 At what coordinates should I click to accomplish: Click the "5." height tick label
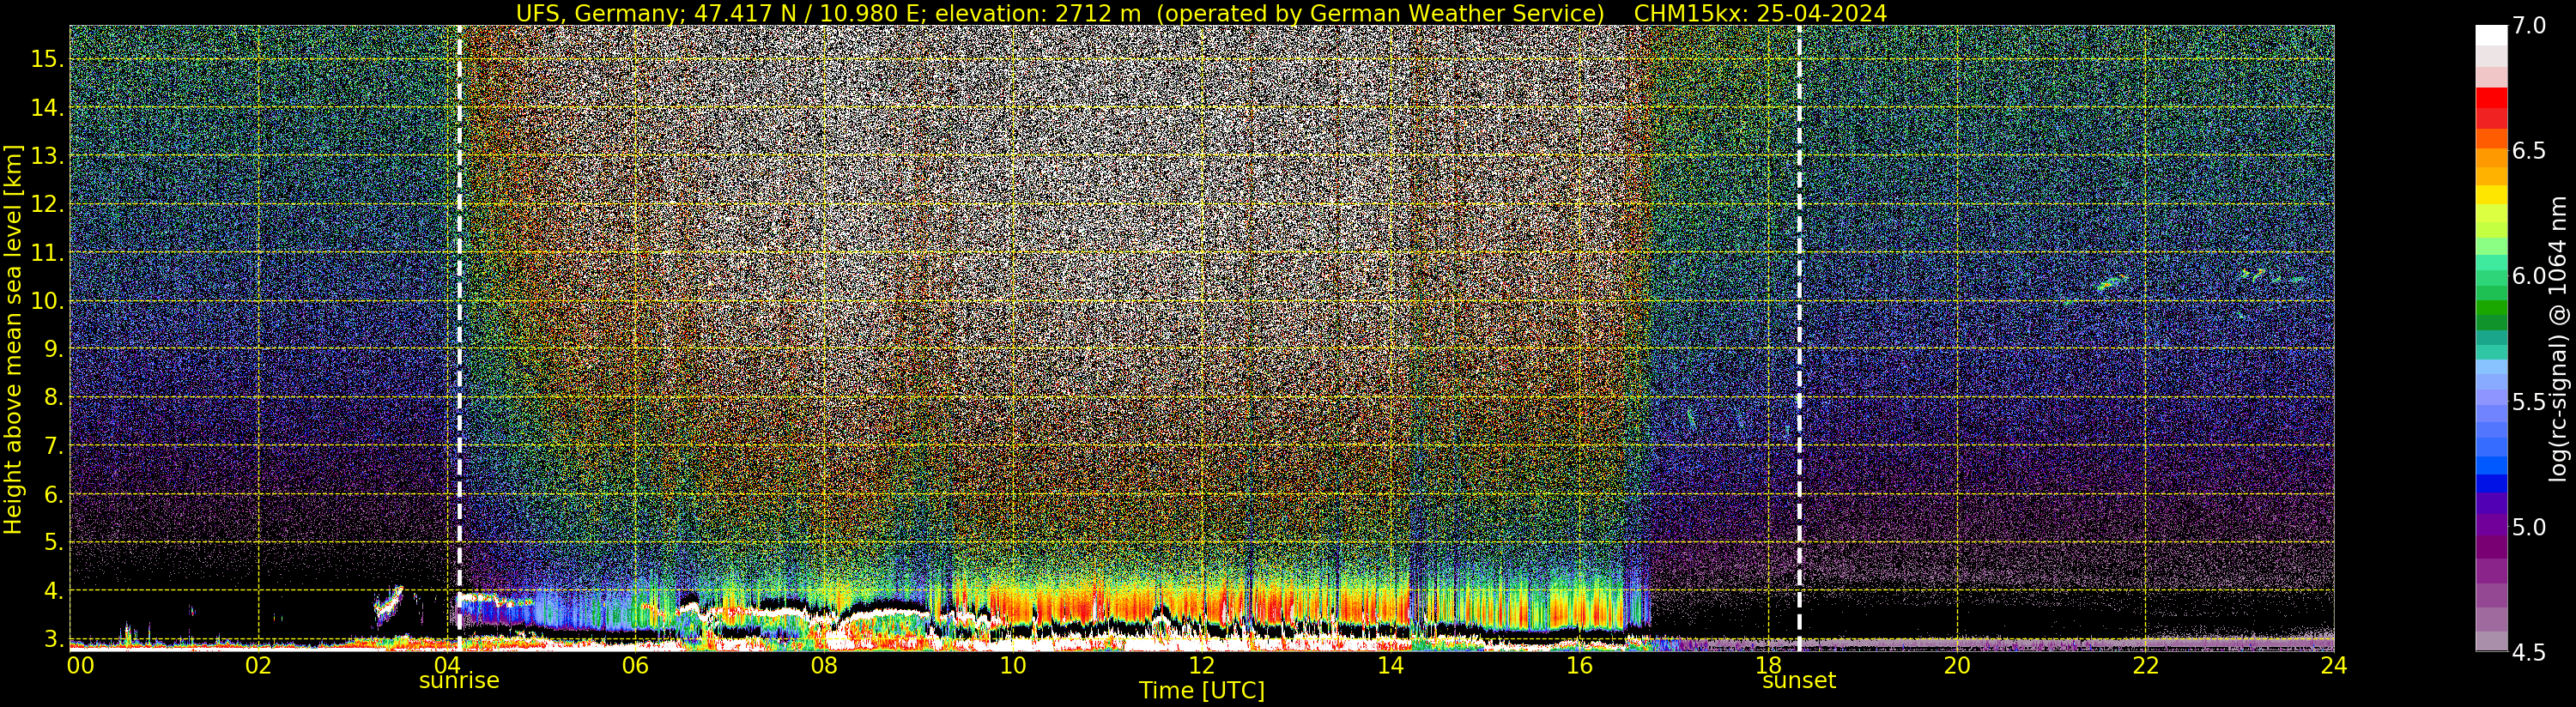point(53,543)
